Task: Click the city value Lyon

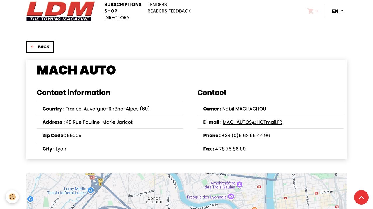Action: pyautogui.click(x=61, y=149)
